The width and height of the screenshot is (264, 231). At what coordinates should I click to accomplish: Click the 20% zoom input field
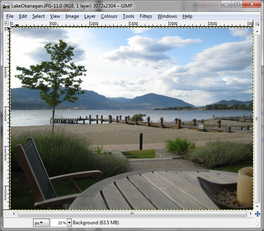[x=59, y=223]
